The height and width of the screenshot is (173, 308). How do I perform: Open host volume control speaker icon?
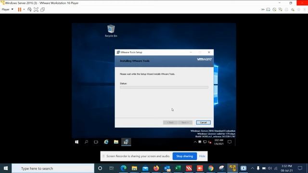coord(270,168)
